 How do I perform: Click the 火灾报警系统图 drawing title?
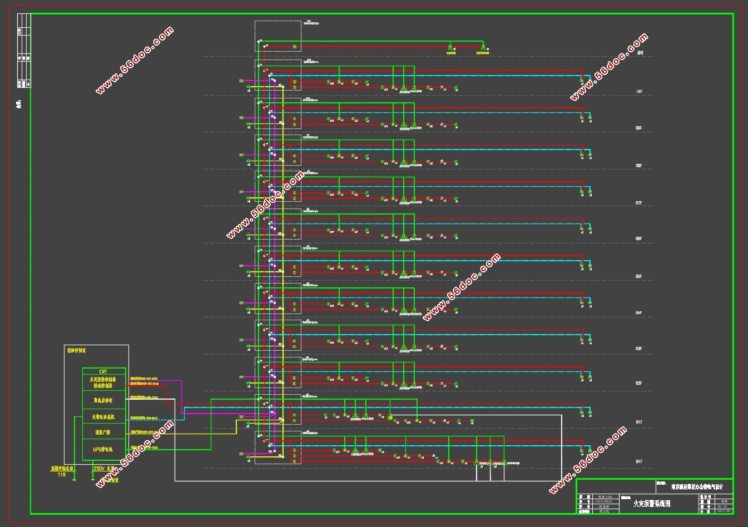[x=652, y=504]
